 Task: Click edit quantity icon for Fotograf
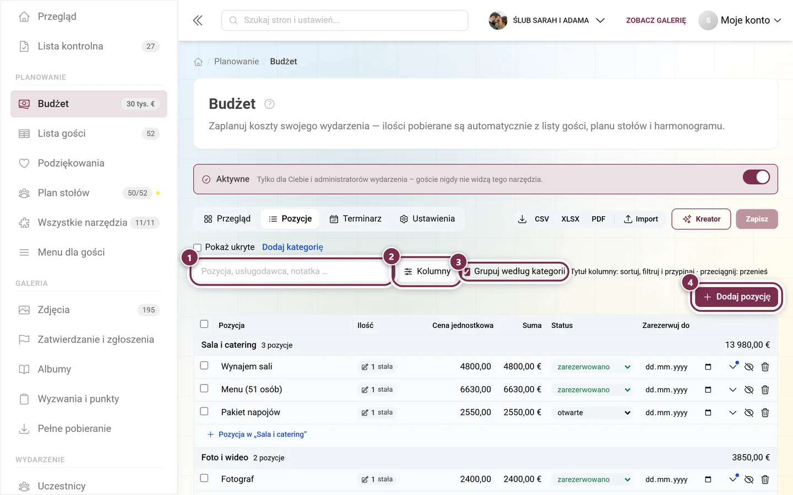[365, 480]
